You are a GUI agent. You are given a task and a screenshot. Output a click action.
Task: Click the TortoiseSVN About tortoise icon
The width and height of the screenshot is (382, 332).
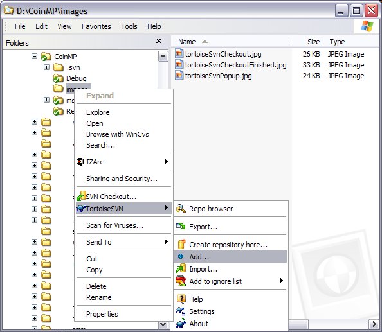tap(181, 323)
